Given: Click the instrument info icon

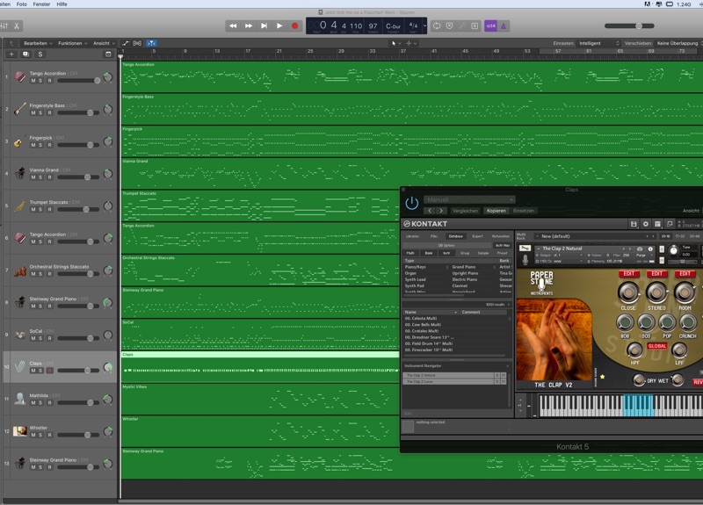Looking at the screenshot, I should point(650,249).
